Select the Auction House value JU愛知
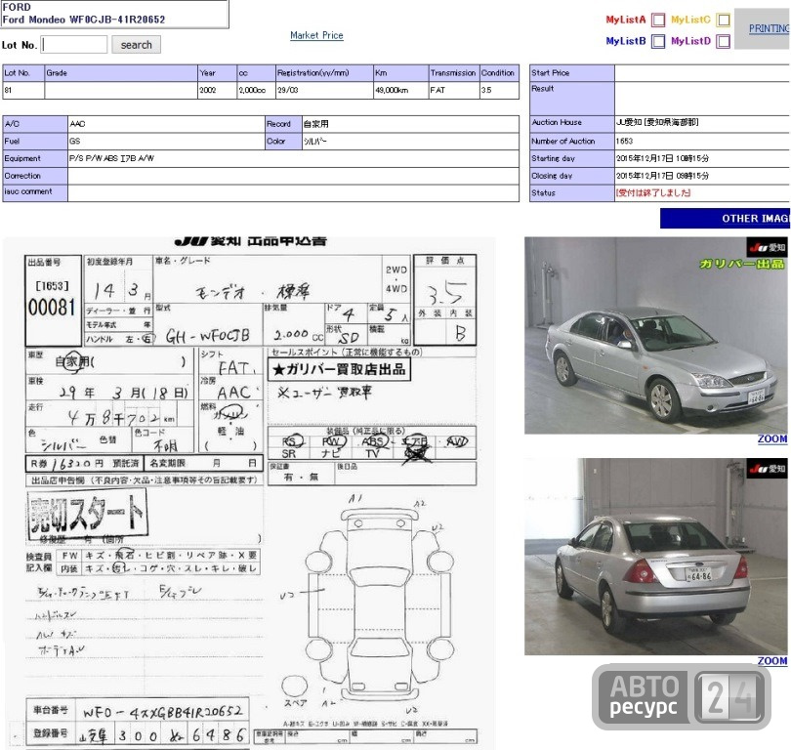 657,122
